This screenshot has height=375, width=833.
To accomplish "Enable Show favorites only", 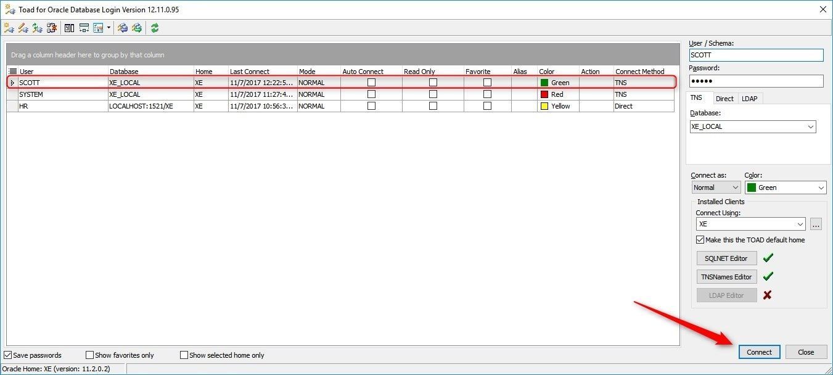I will [x=89, y=355].
